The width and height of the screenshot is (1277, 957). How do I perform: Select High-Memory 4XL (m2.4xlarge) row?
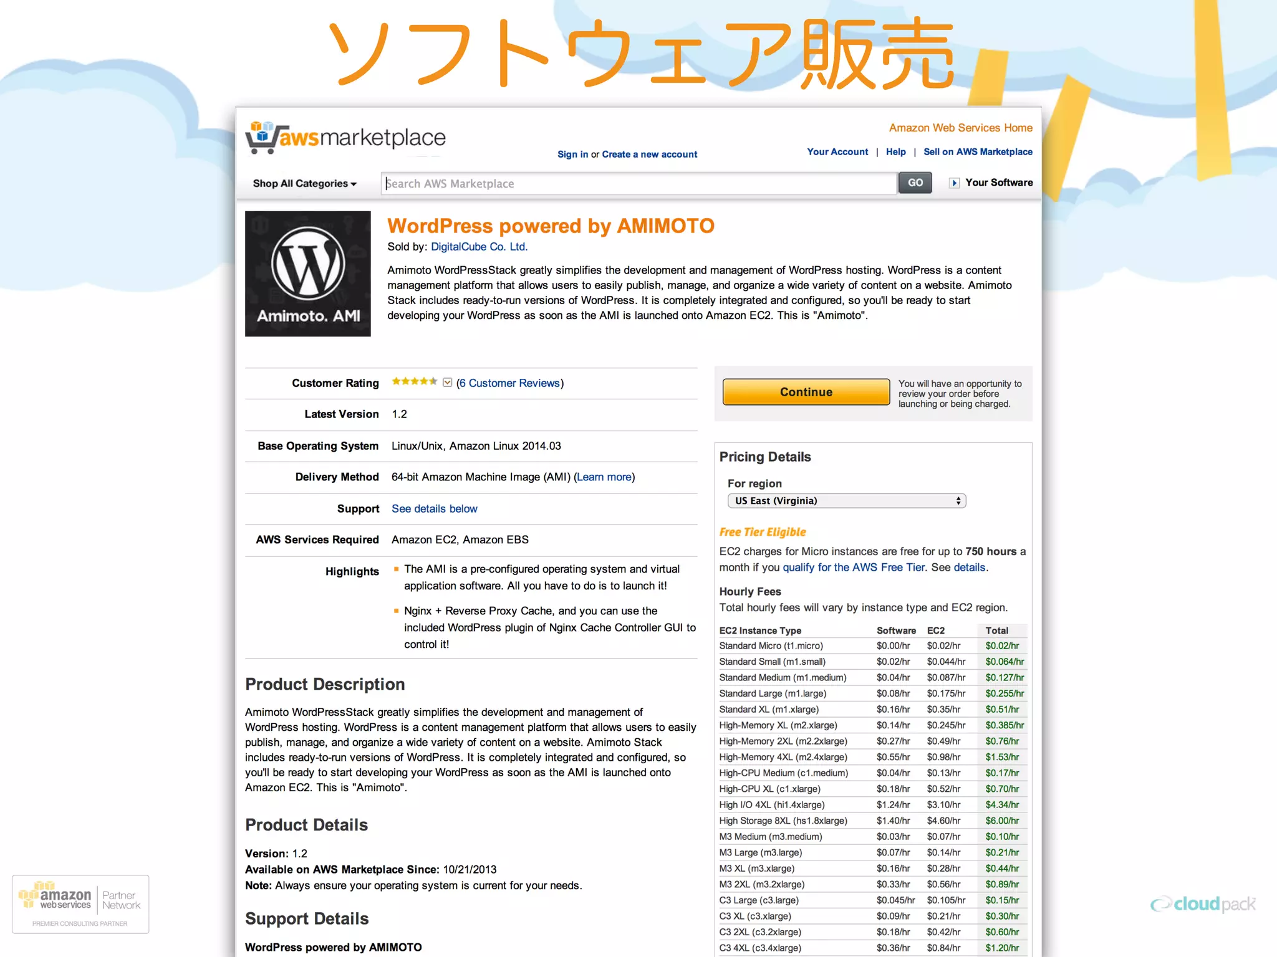coord(872,757)
